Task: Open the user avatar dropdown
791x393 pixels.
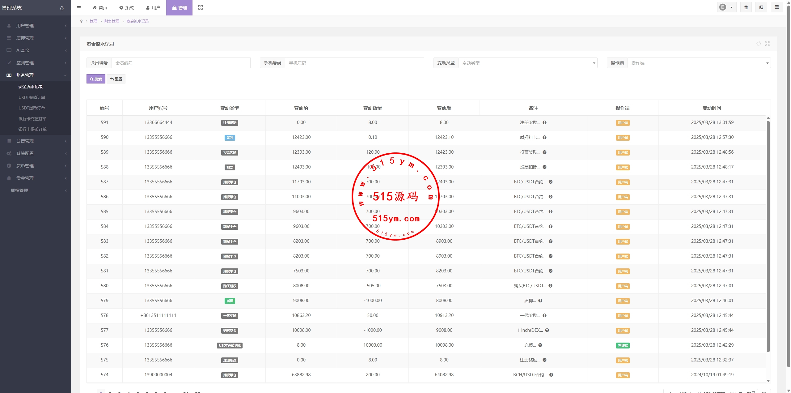Action: pyautogui.click(x=726, y=7)
